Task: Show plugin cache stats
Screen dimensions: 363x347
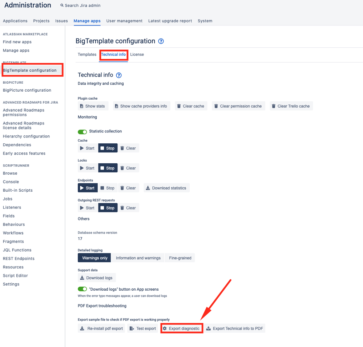Action: point(93,106)
